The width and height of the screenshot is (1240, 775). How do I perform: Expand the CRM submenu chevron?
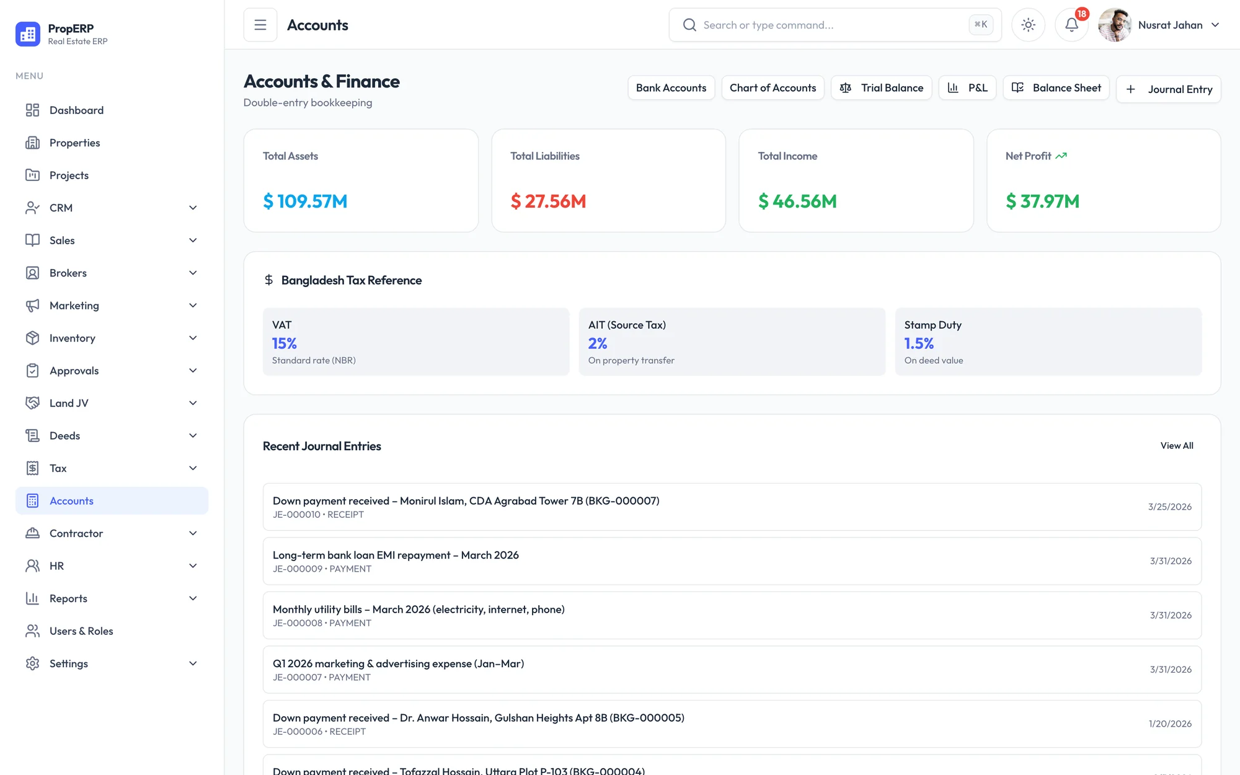[193, 208]
